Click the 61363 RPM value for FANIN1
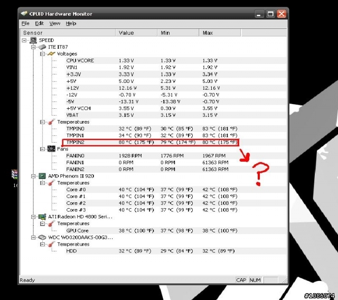338x300 pixels. [215, 163]
